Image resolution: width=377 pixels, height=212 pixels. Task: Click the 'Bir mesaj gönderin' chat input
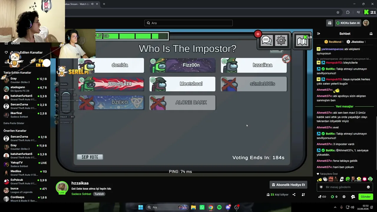(x=345, y=187)
